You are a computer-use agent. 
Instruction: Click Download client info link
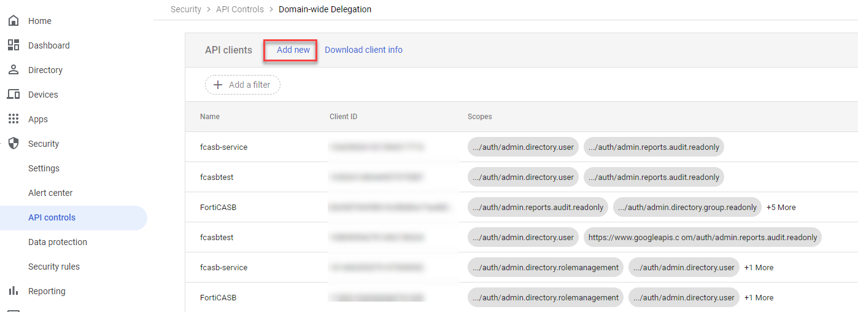pyautogui.click(x=363, y=50)
